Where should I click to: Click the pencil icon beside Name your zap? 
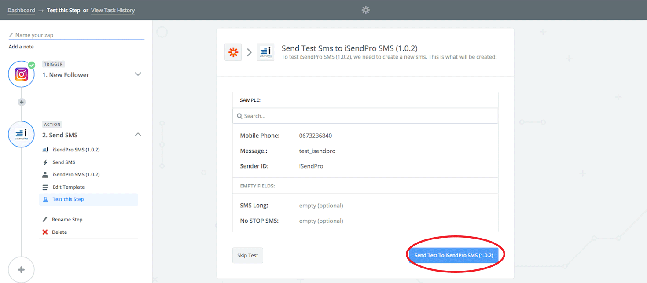coord(11,35)
